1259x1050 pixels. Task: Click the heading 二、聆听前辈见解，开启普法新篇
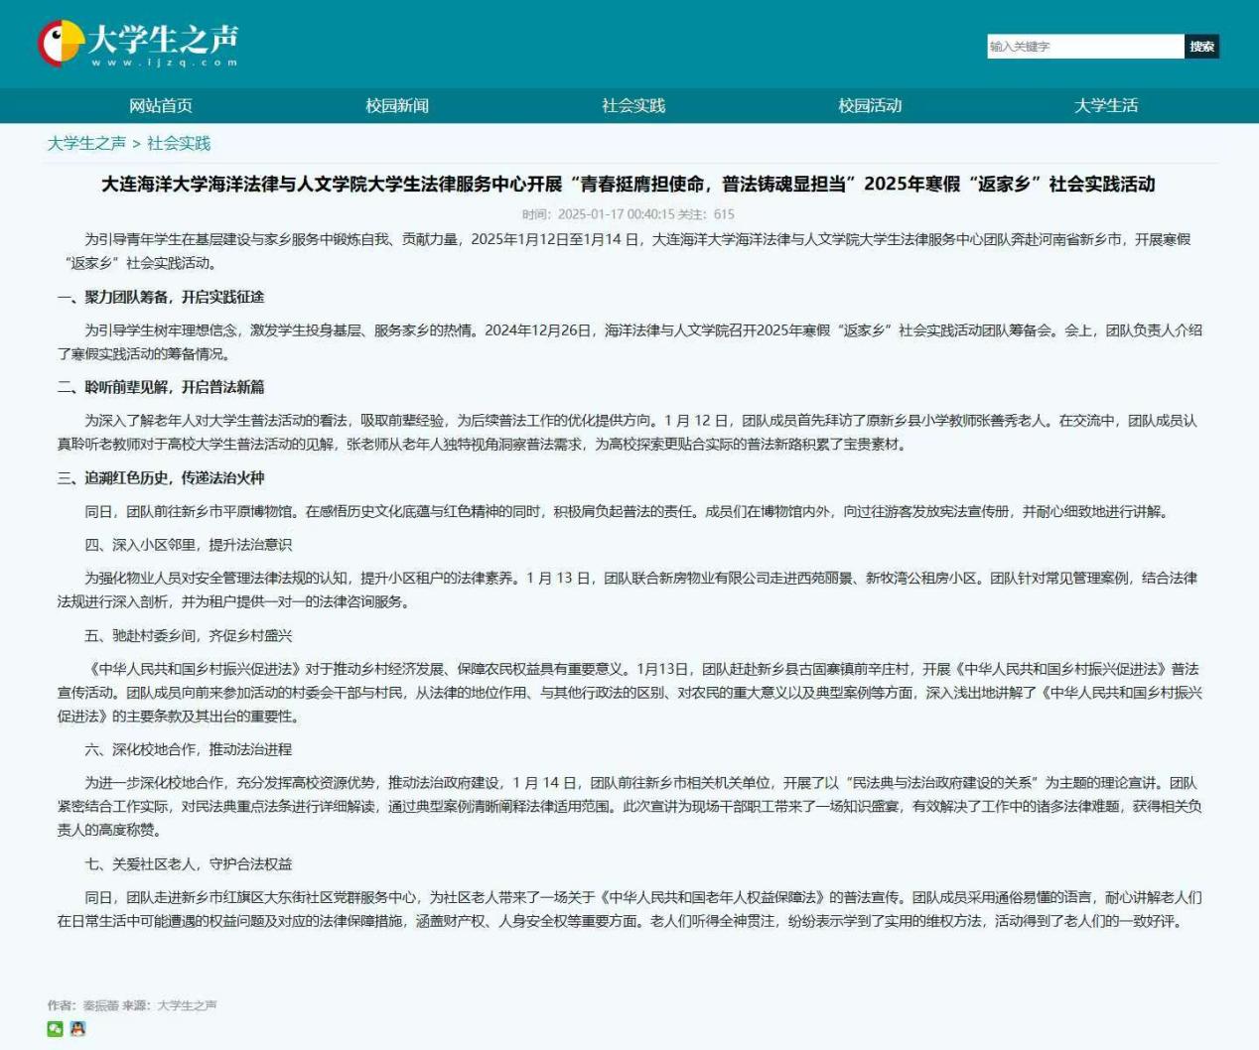coord(161,387)
